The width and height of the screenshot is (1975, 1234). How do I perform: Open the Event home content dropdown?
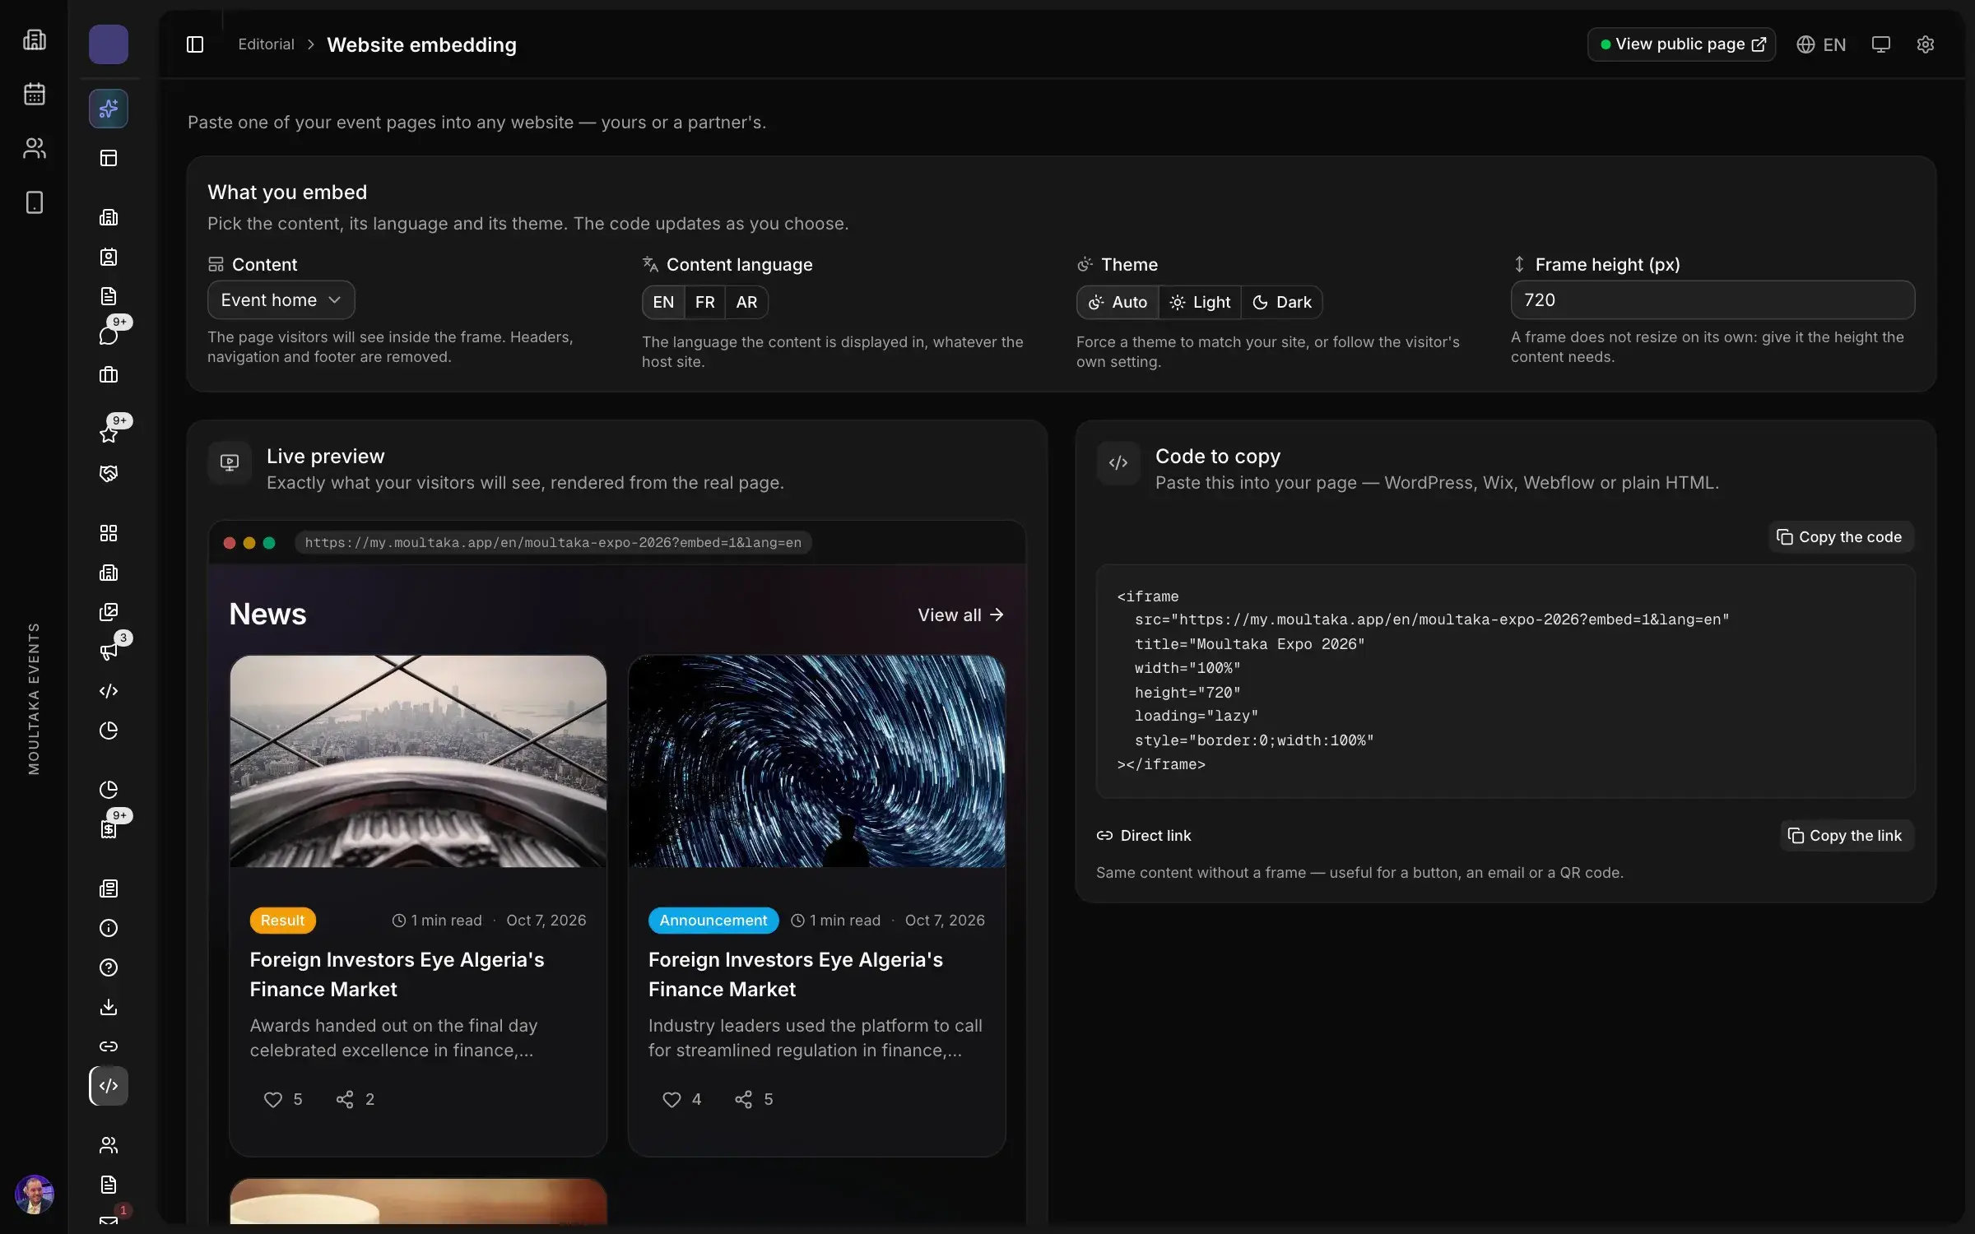tap(281, 300)
